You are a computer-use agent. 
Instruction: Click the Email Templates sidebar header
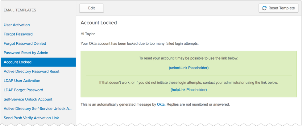tap(20, 10)
